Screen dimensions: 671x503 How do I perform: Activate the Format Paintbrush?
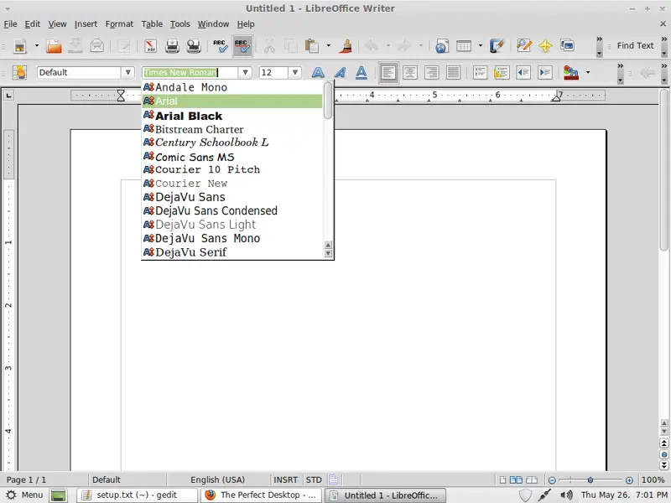[346, 46]
